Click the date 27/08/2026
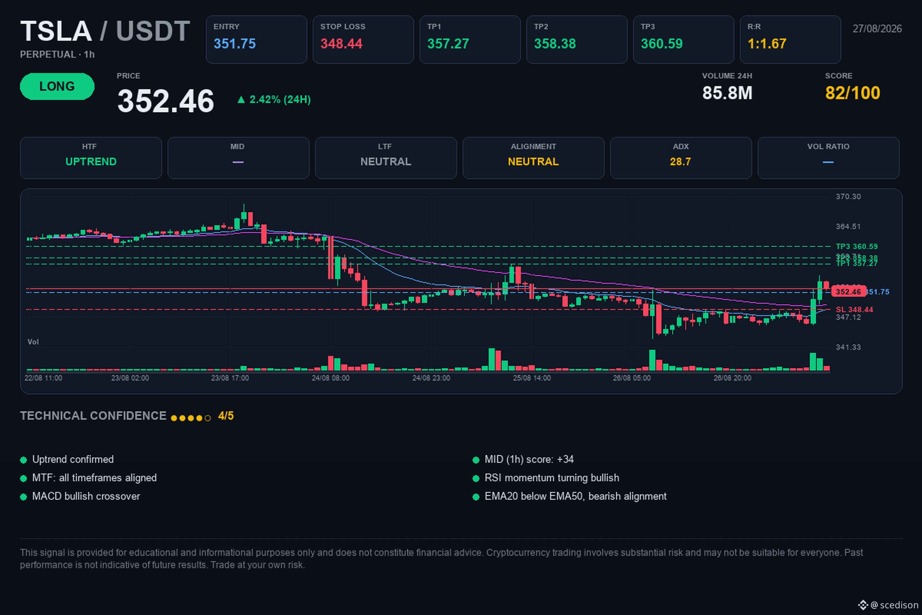922x615 pixels. 877,28
